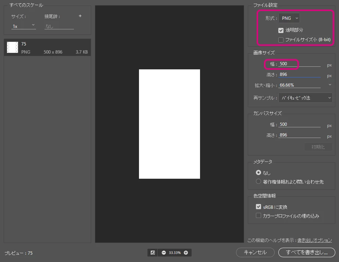Zoom out preview with minus icon

click(164, 252)
